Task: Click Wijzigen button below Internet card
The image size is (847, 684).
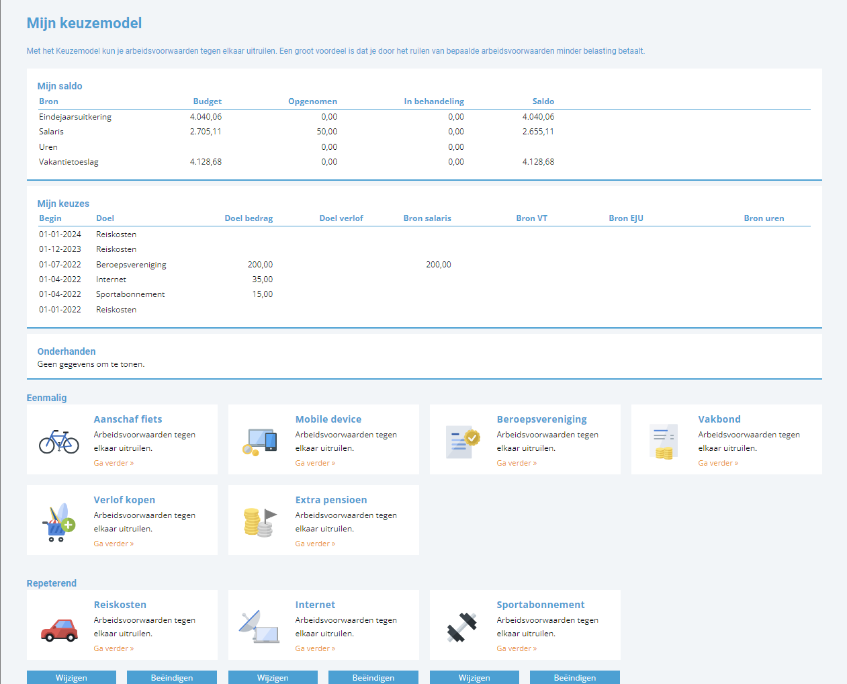Action: pyautogui.click(x=273, y=677)
